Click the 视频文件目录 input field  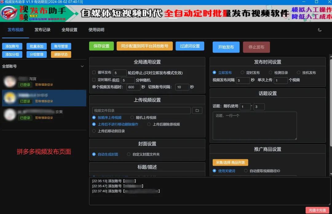141,110
